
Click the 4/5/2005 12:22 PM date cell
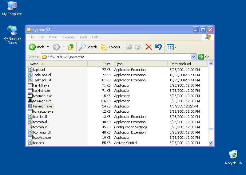pos(184,106)
